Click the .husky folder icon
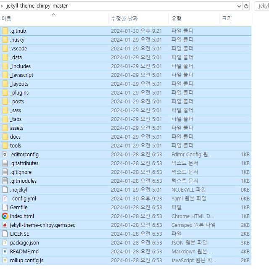Screen dimensions: 269x271 [x=5, y=40]
